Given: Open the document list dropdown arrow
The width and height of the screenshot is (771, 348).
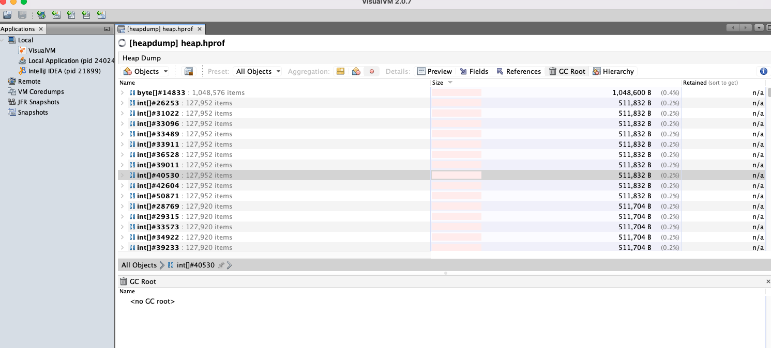Looking at the screenshot, I should point(759,28).
